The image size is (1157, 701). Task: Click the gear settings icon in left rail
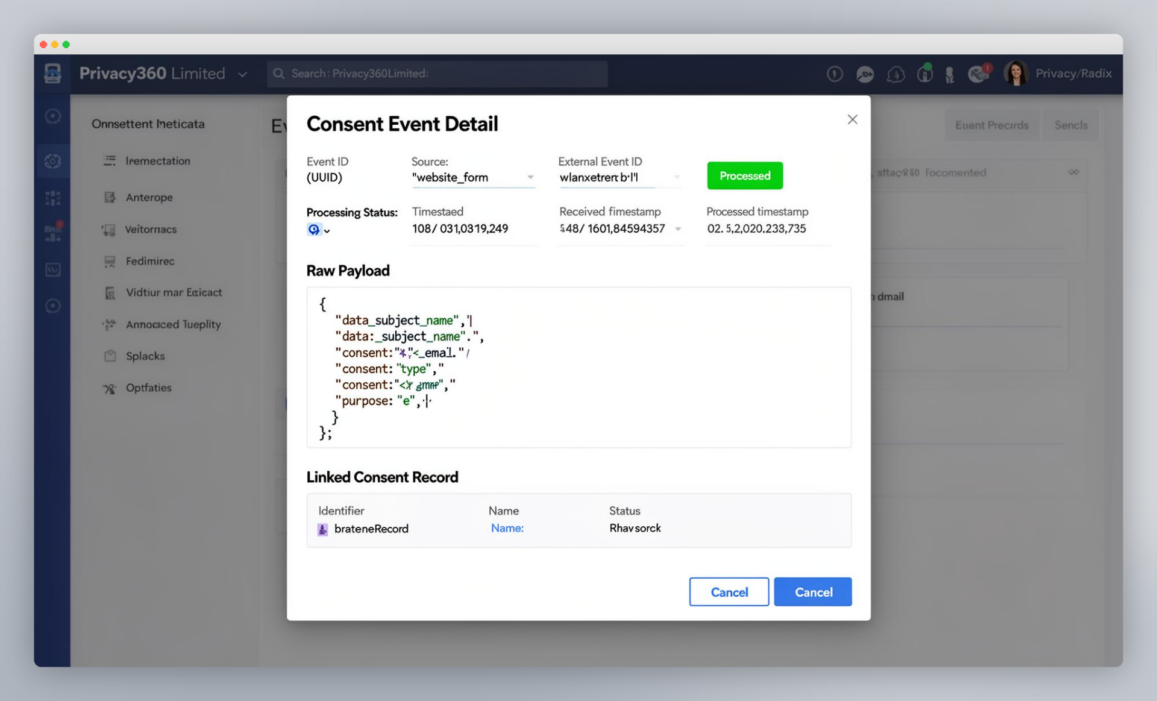pyautogui.click(x=53, y=161)
